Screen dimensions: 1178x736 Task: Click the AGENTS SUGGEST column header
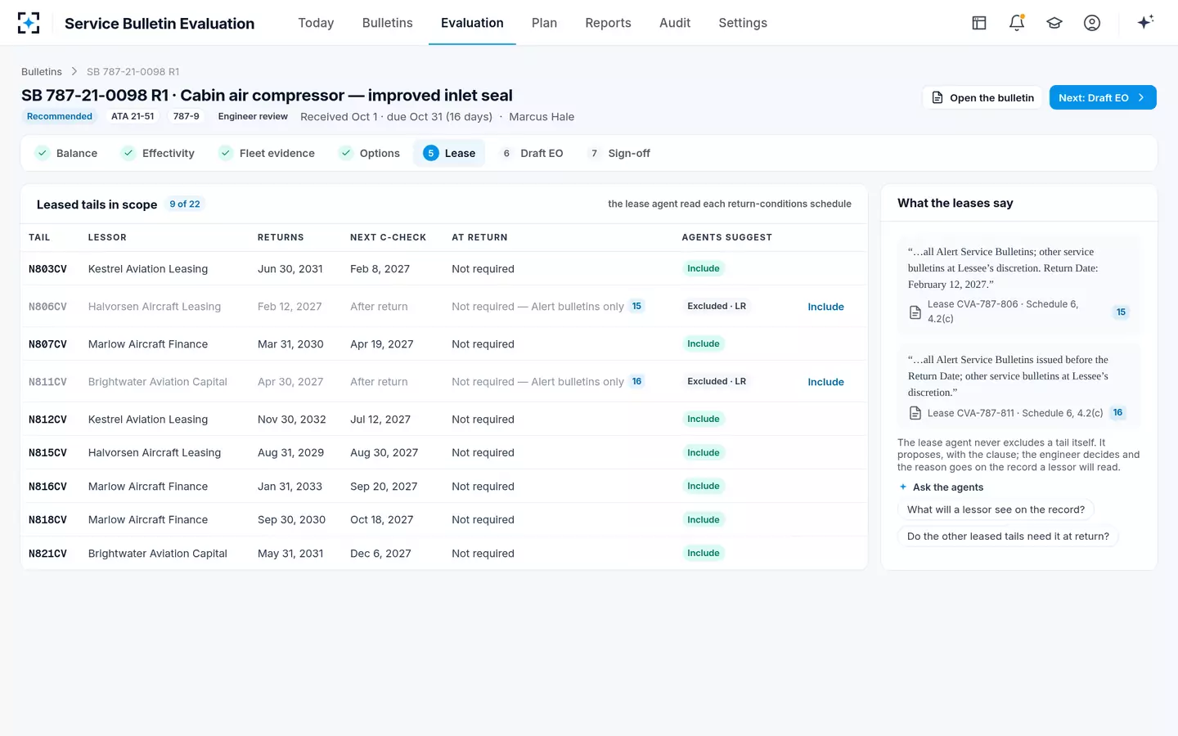pyautogui.click(x=726, y=237)
